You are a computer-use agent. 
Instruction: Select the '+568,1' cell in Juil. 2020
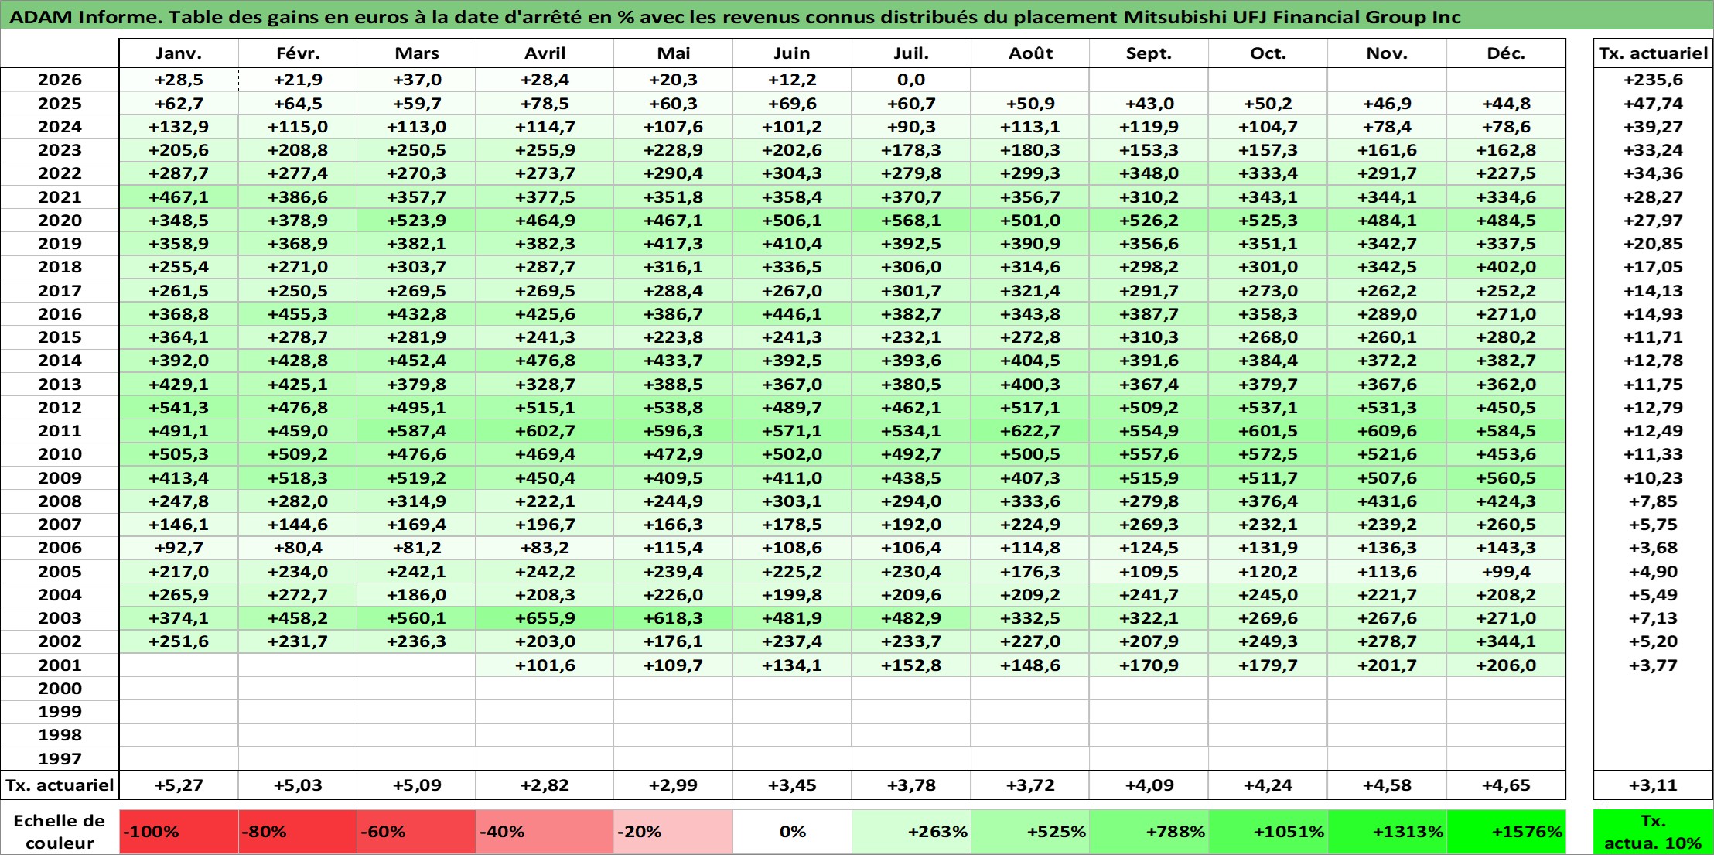coord(911,221)
